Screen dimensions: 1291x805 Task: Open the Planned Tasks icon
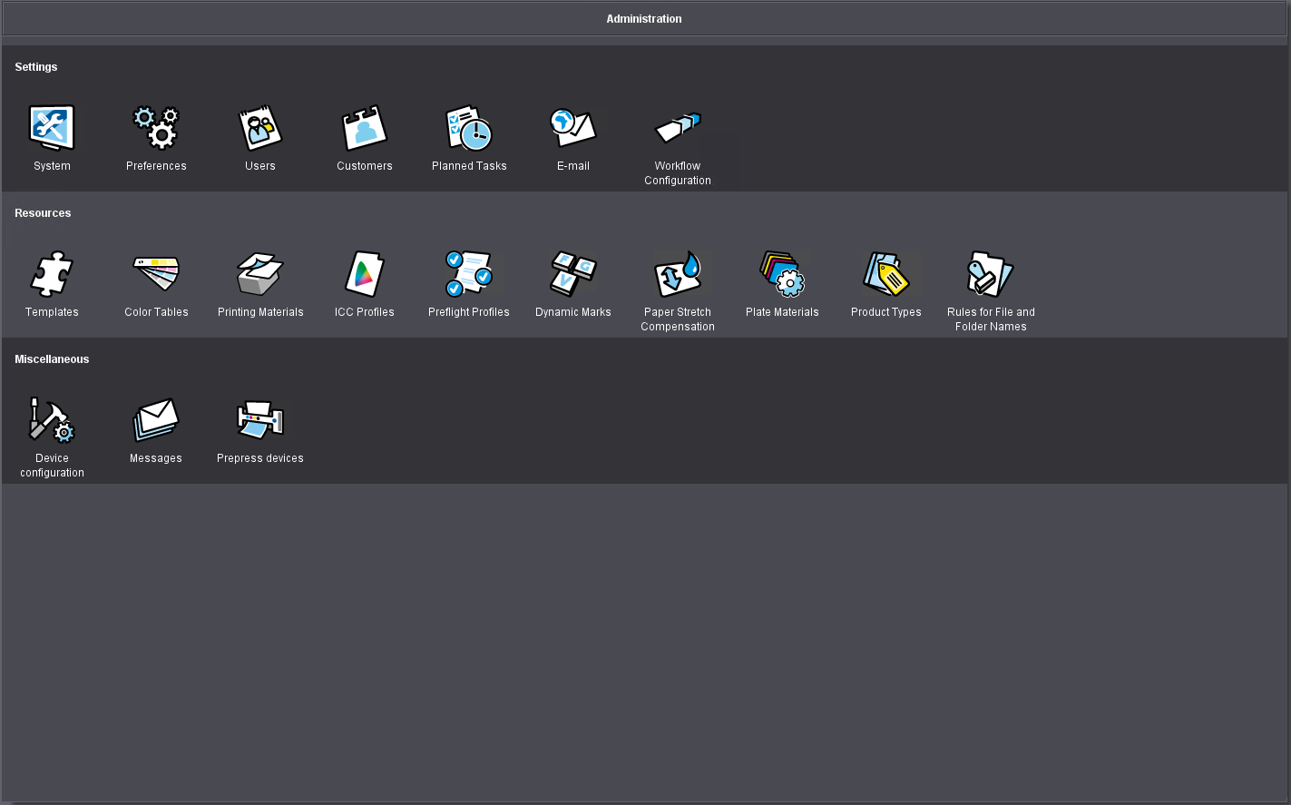point(469,129)
